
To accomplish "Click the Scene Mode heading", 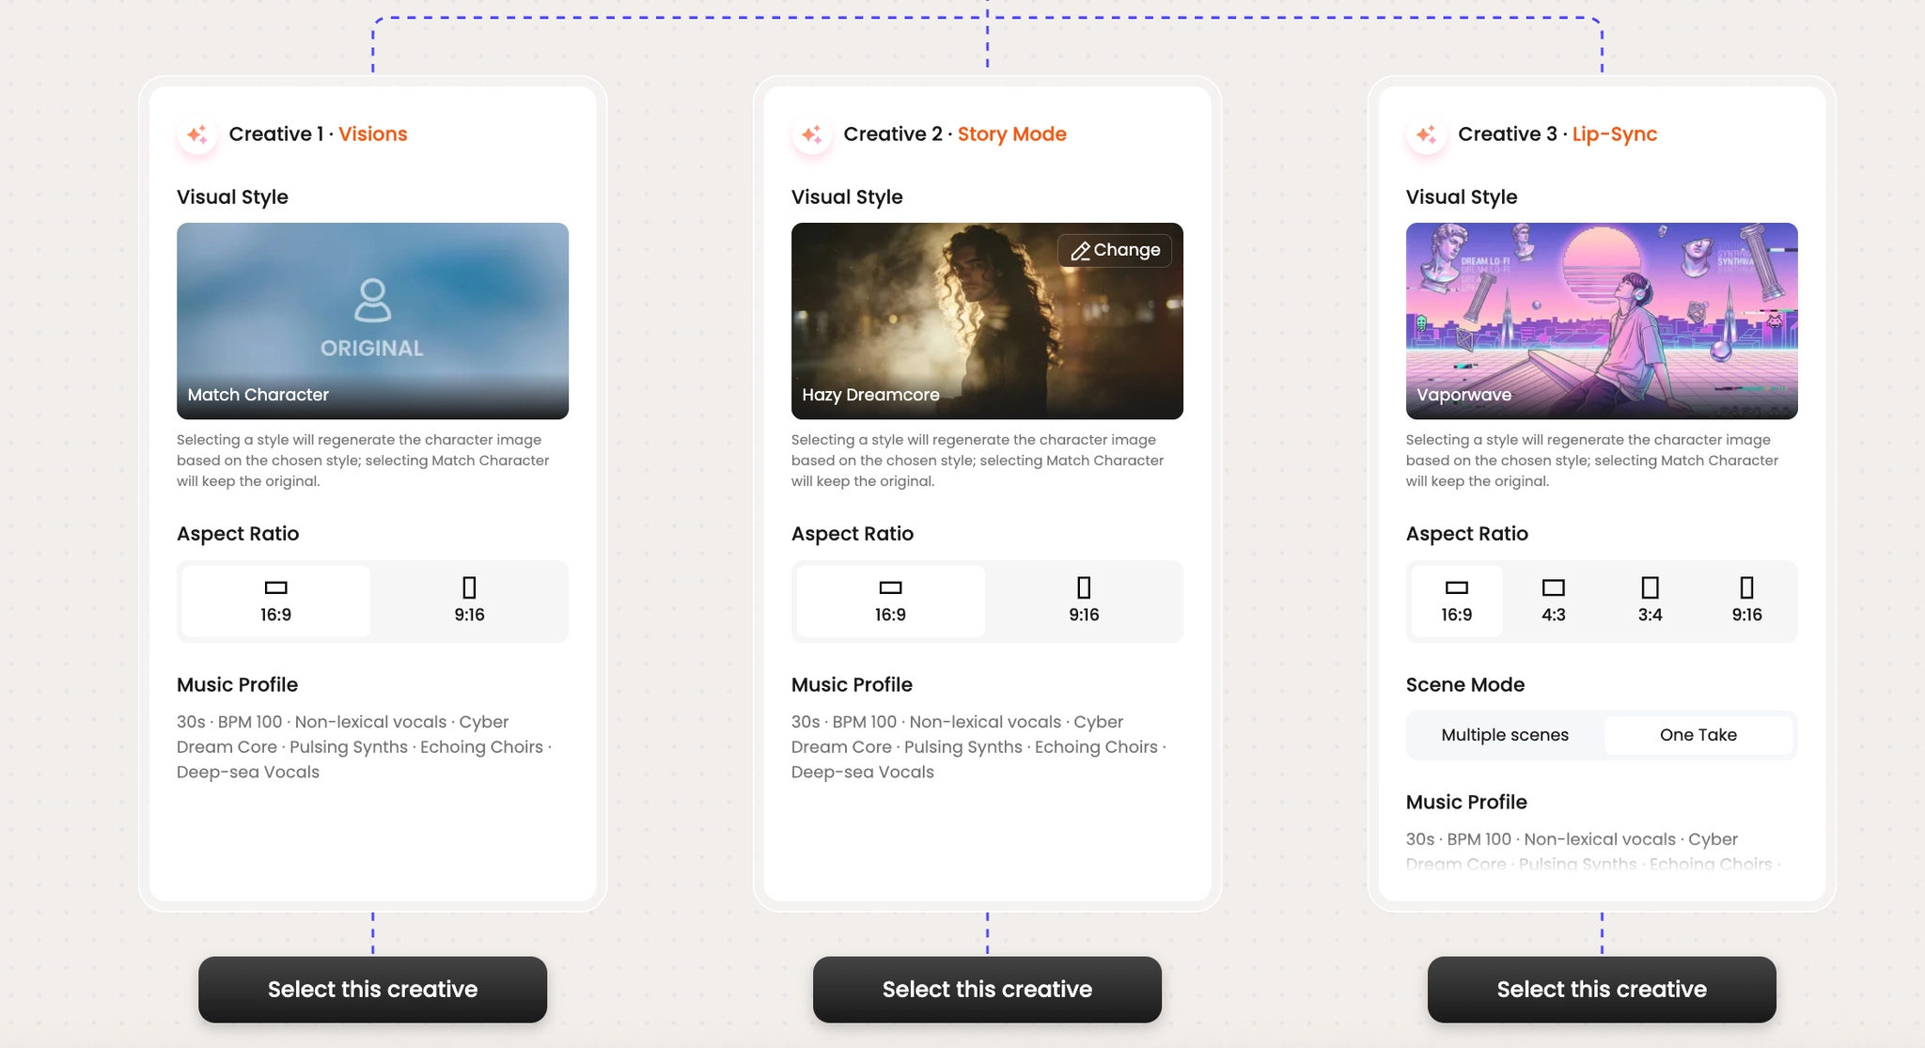I will (x=1465, y=685).
